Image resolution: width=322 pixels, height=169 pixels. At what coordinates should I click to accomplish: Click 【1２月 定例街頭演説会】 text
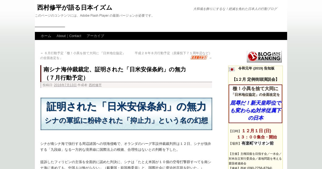coord(255,79)
